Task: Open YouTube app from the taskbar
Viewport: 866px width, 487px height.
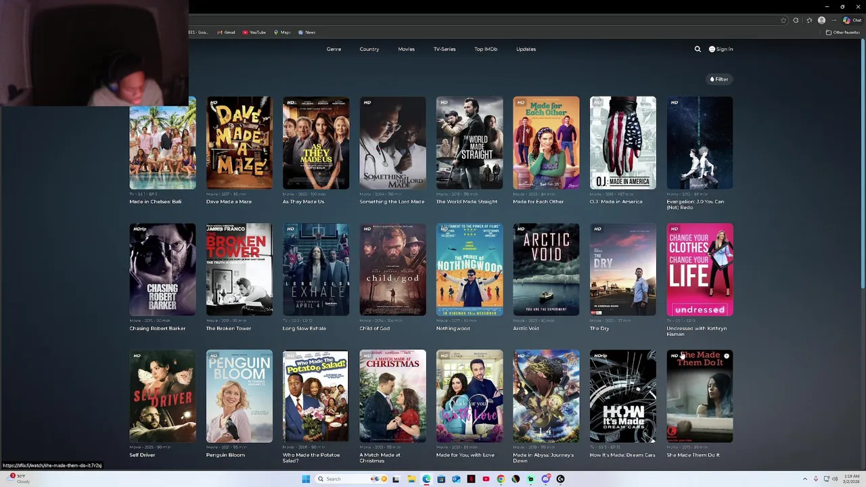Action: coord(486,479)
